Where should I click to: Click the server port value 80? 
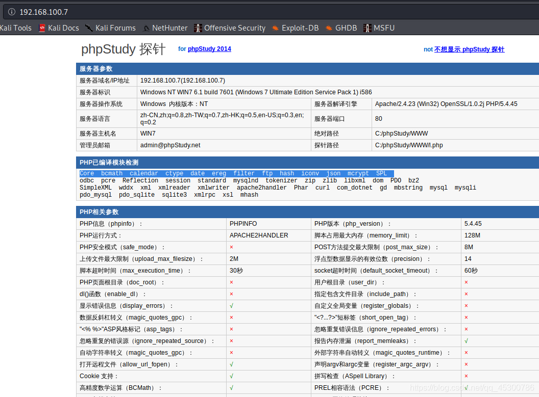[x=378, y=118]
